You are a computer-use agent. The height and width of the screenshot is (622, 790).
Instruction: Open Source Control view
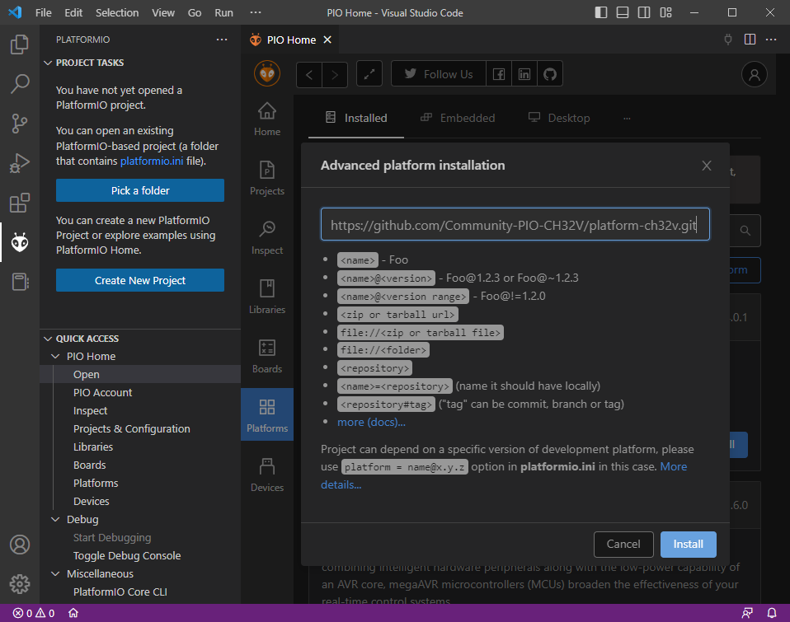20,124
